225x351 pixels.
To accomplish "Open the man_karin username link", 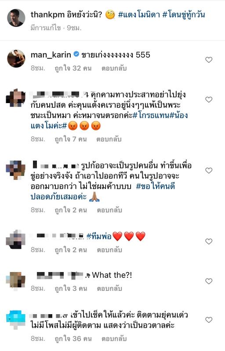I will click(x=51, y=54).
